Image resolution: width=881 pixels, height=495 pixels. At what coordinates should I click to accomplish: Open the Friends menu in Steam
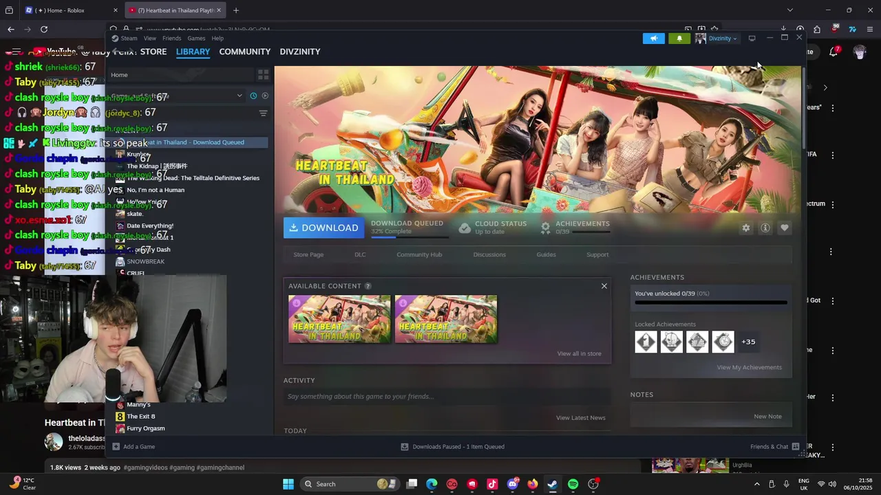point(171,38)
